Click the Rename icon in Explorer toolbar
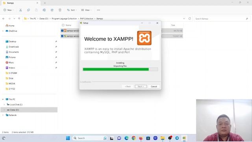The image size is (252, 142). pyautogui.click(x=44, y=10)
